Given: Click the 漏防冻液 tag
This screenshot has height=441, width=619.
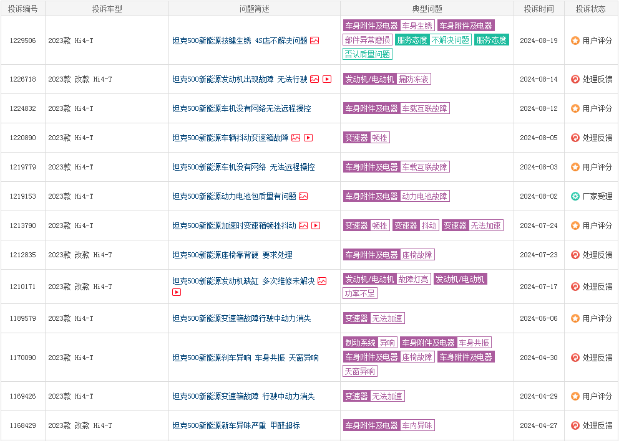Looking at the screenshot, I should pyautogui.click(x=413, y=79).
